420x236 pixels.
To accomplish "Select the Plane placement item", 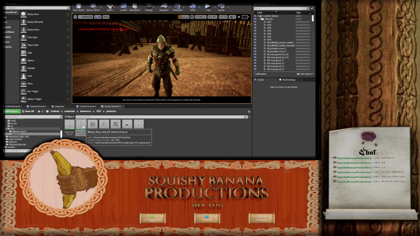I will (45, 84).
